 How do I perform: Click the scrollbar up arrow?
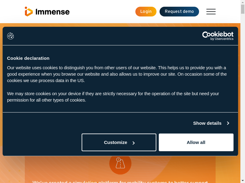(x=243, y=2)
